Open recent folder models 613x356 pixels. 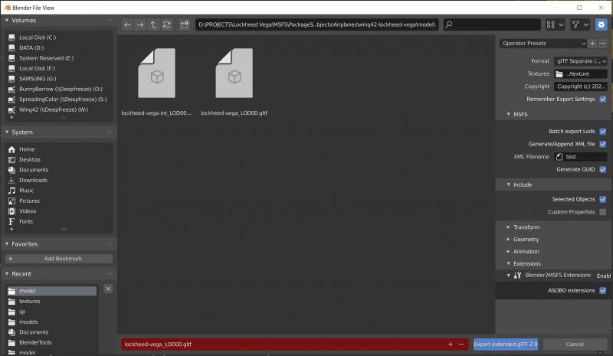pyautogui.click(x=51, y=322)
